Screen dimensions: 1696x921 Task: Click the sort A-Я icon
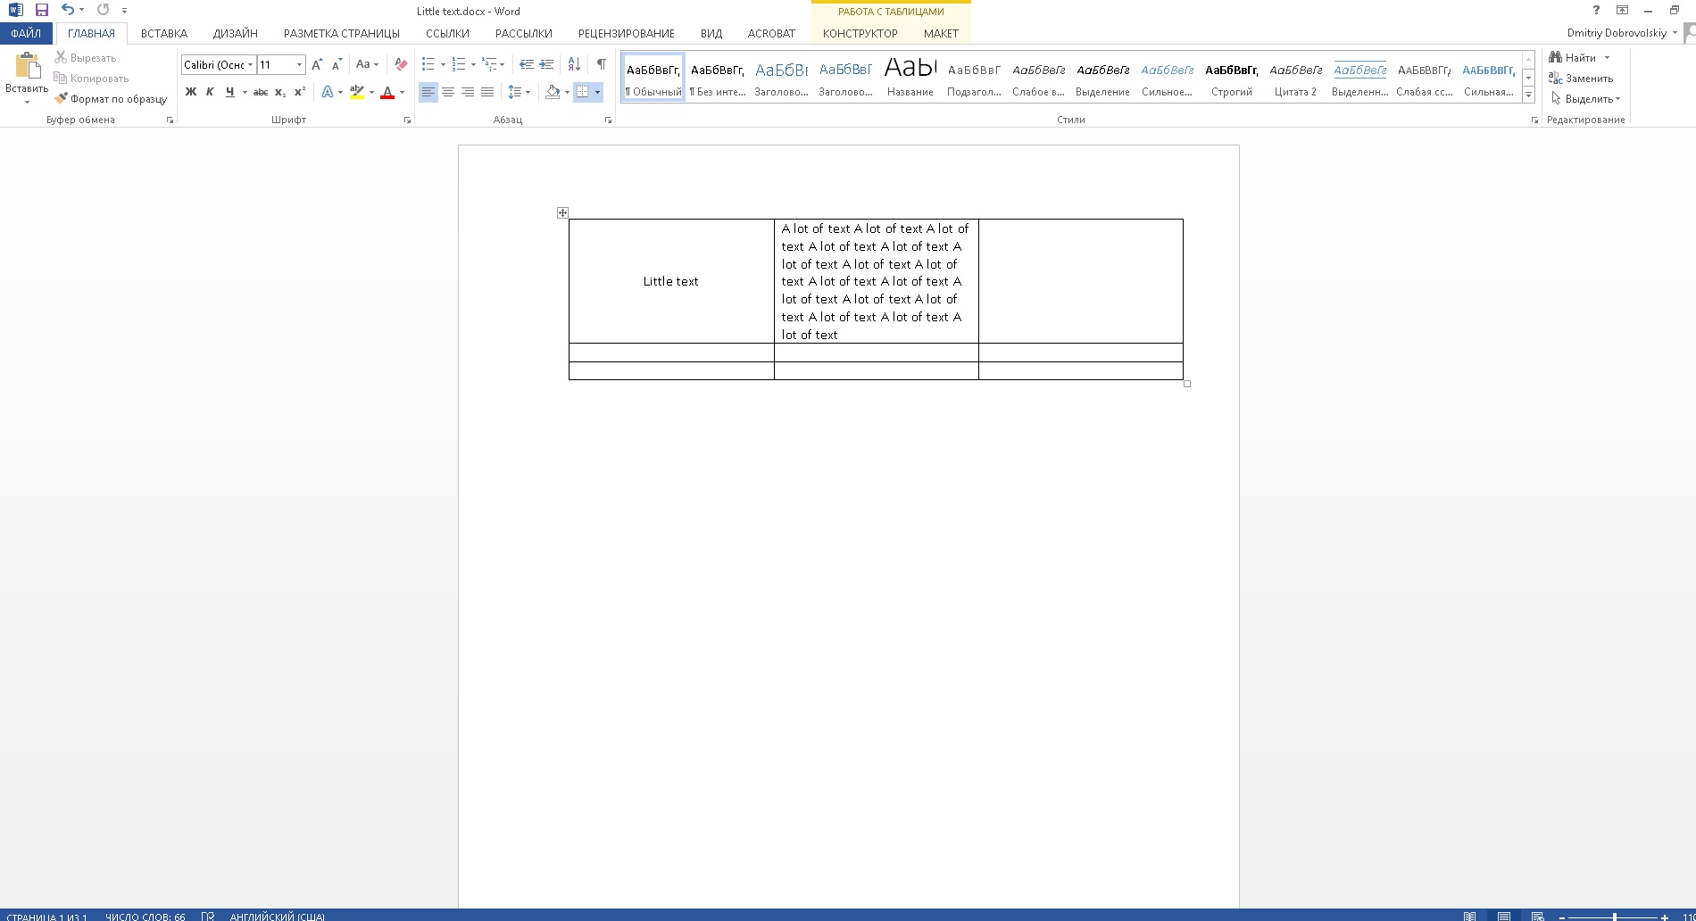click(574, 64)
